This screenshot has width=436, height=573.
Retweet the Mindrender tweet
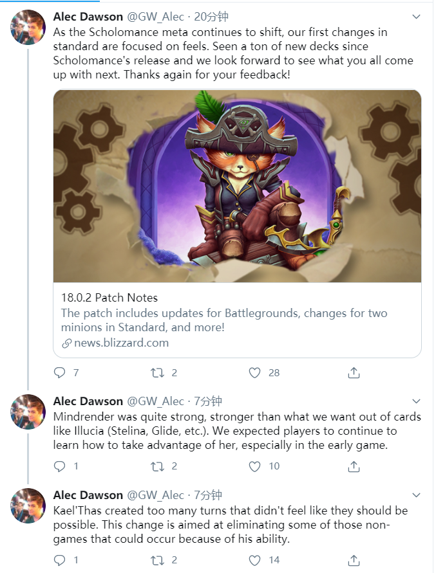[157, 466]
